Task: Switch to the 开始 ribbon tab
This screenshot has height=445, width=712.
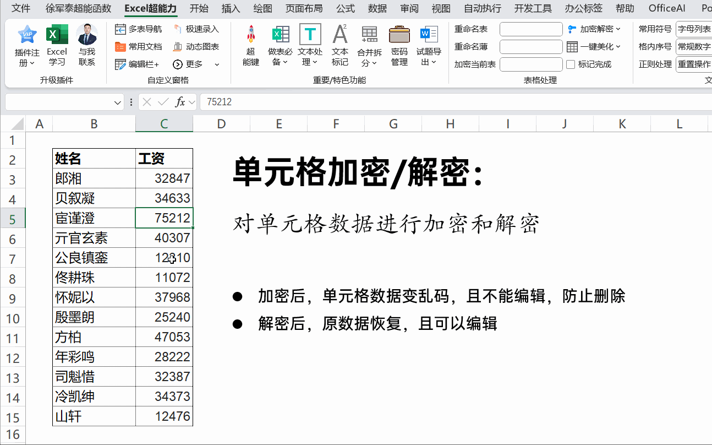Action: (199, 8)
